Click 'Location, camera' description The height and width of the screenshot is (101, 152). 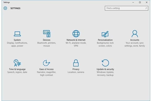tap(76, 72)
